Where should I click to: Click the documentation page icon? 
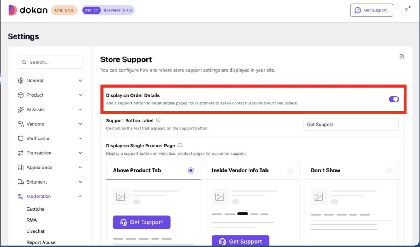402,57
